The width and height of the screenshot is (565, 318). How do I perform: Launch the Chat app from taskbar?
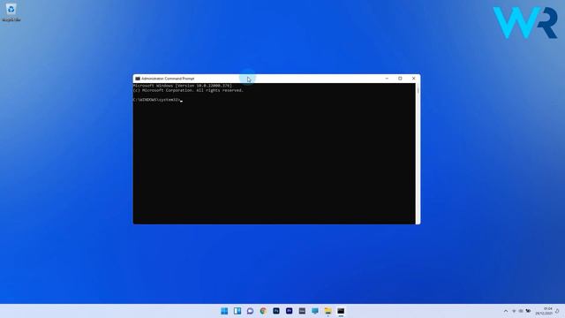[250, 311]
